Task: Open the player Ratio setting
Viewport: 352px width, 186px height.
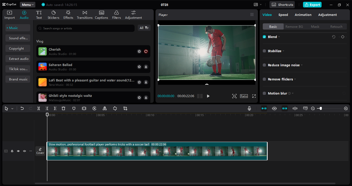Action: (244, 96)
